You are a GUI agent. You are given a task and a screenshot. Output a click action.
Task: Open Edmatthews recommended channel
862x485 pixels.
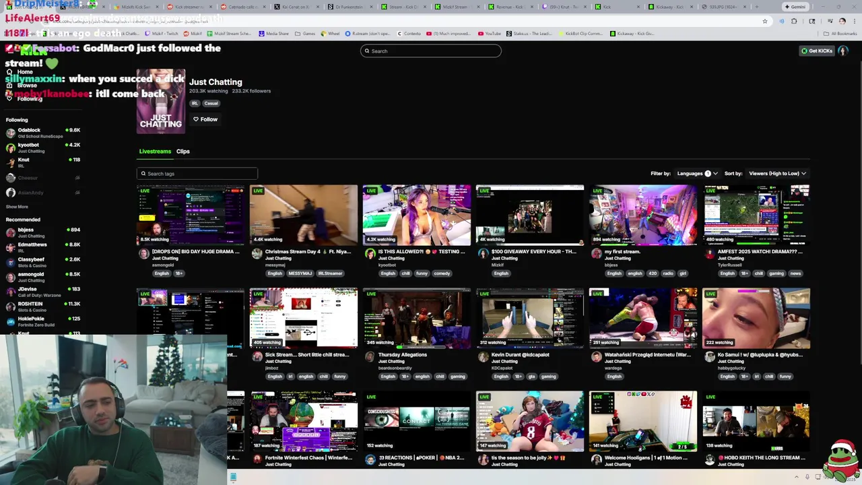pos(43,247)
